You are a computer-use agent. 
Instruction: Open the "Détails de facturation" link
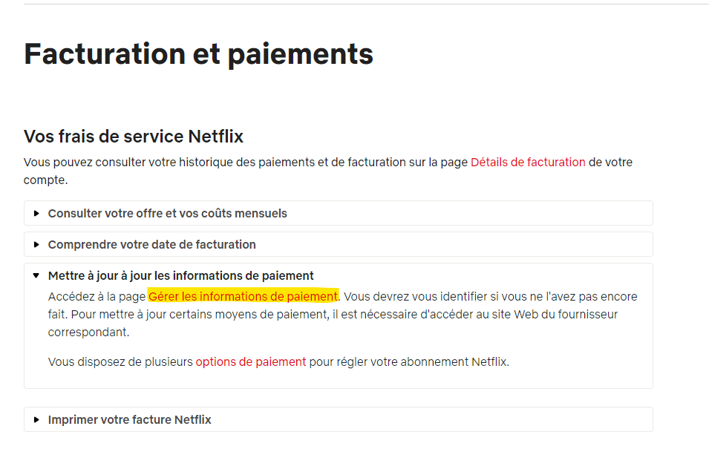[x=528, y=162]
